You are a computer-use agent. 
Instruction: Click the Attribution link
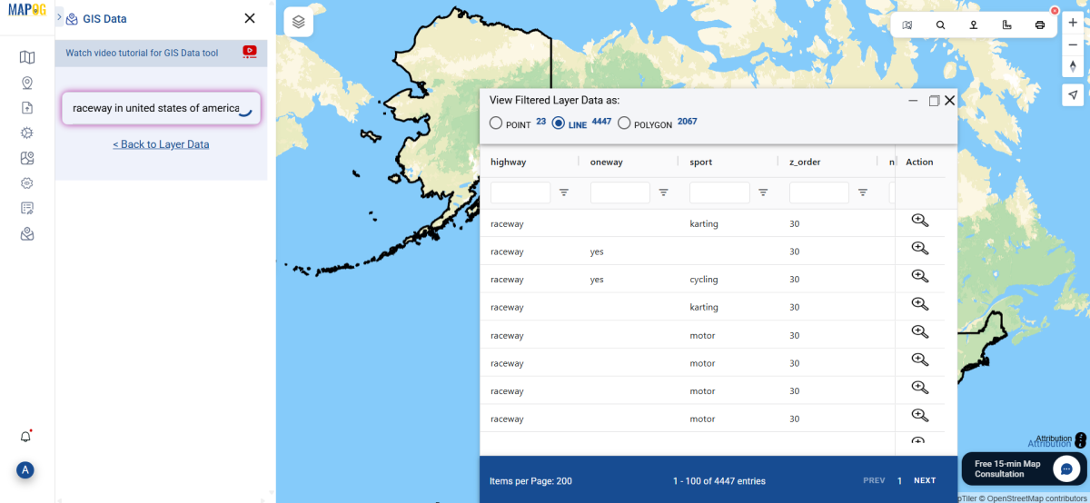pyautogui.click(x=1049, y=443)
